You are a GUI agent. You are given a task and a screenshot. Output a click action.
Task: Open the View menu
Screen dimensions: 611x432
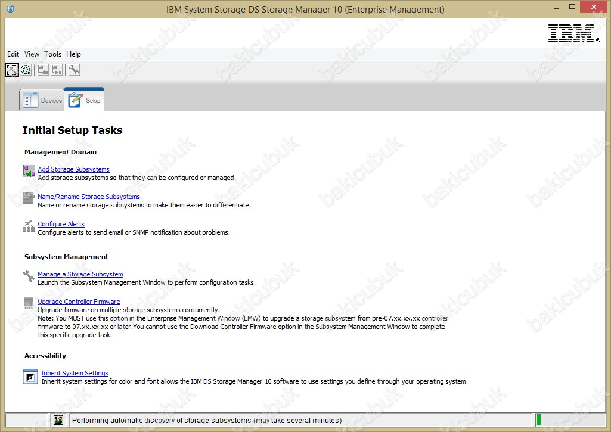(32, 54)
